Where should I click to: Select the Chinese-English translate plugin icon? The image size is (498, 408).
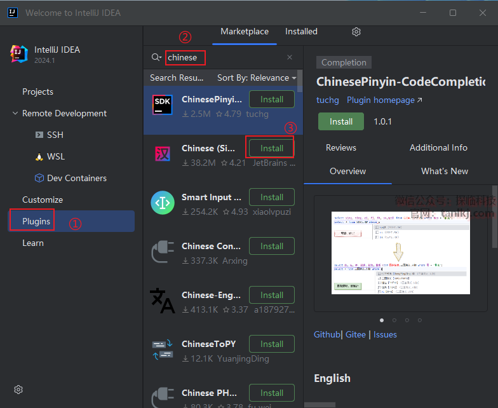coord(163,301)
